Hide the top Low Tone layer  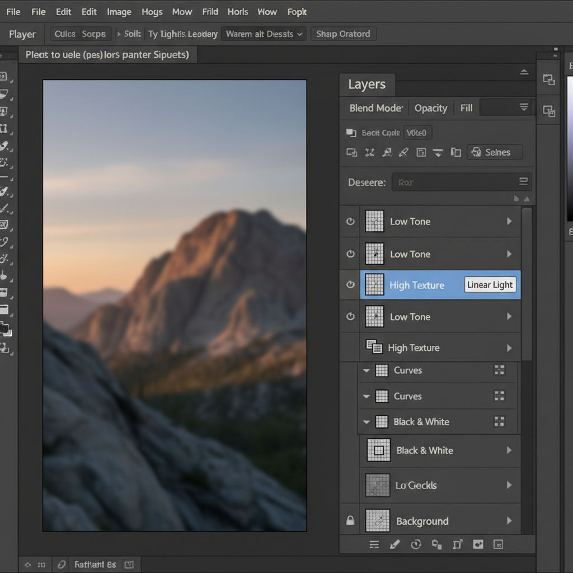350,222
